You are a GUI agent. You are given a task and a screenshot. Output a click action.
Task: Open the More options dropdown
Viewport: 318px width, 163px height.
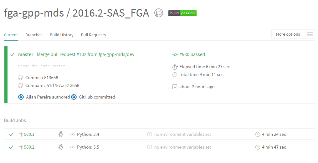coord(288,34)
